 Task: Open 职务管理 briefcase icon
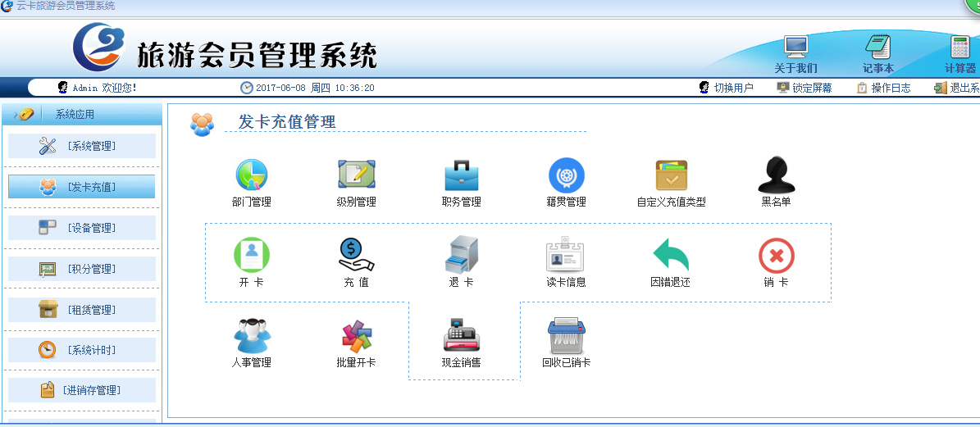pos(461,175)
